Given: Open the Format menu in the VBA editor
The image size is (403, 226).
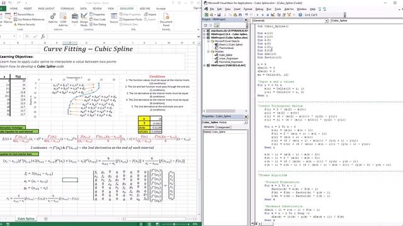Looking at the screenshot, I should pyautogui.click(x=247, y=9).
